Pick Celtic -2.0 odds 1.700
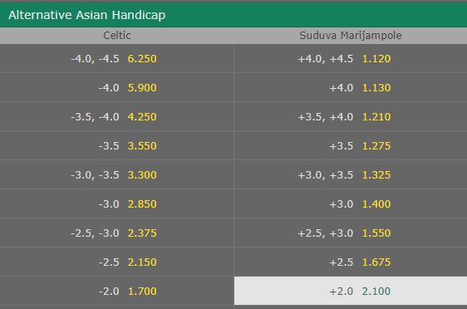 point(116,291)
